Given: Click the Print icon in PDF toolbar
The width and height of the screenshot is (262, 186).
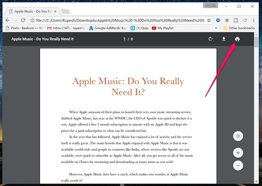Looking at the screenshot, I should point(237,39).
